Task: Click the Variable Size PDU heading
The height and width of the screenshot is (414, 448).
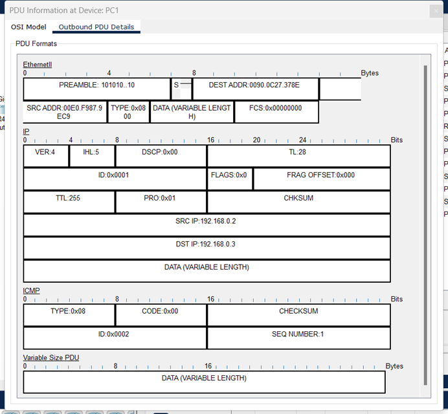Action: pos(51,358)
